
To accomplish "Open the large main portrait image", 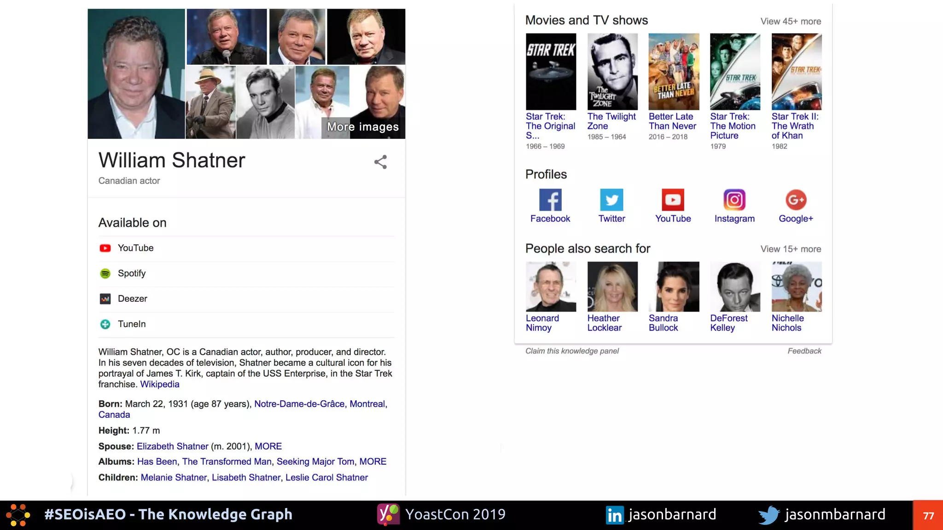I will point(136,74).
